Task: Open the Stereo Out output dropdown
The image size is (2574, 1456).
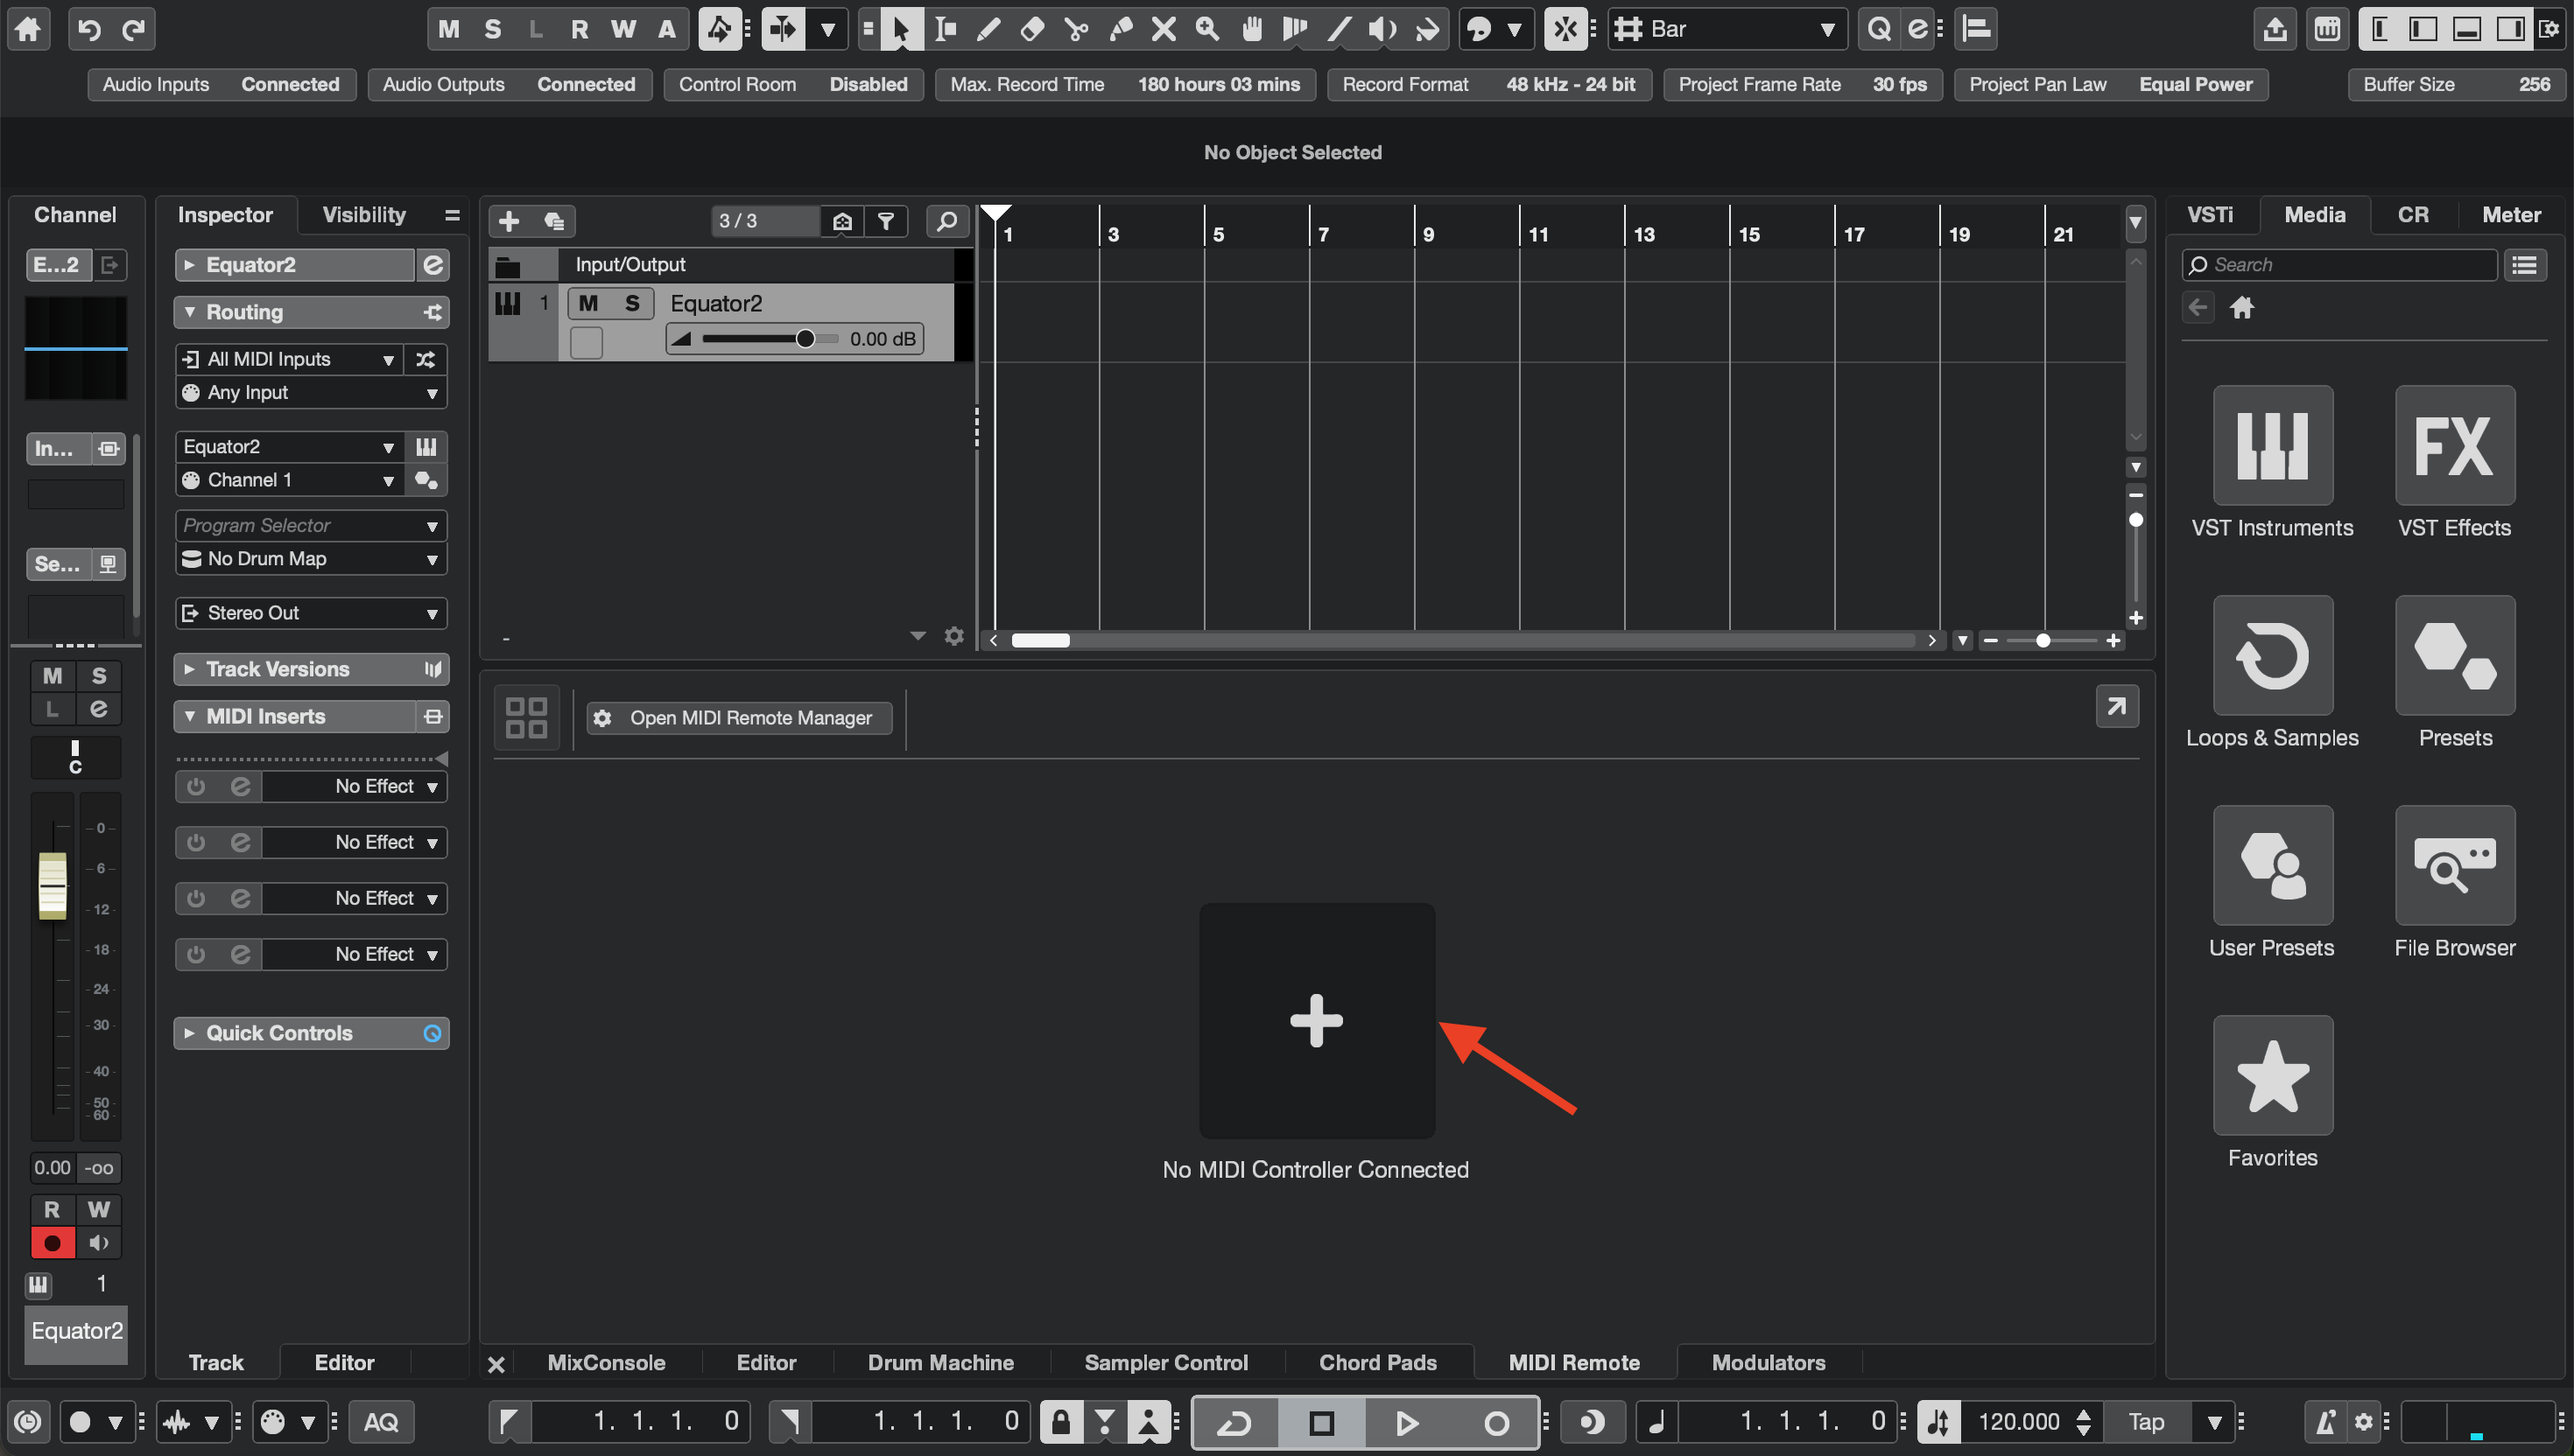Action: (x=311, y=613)
